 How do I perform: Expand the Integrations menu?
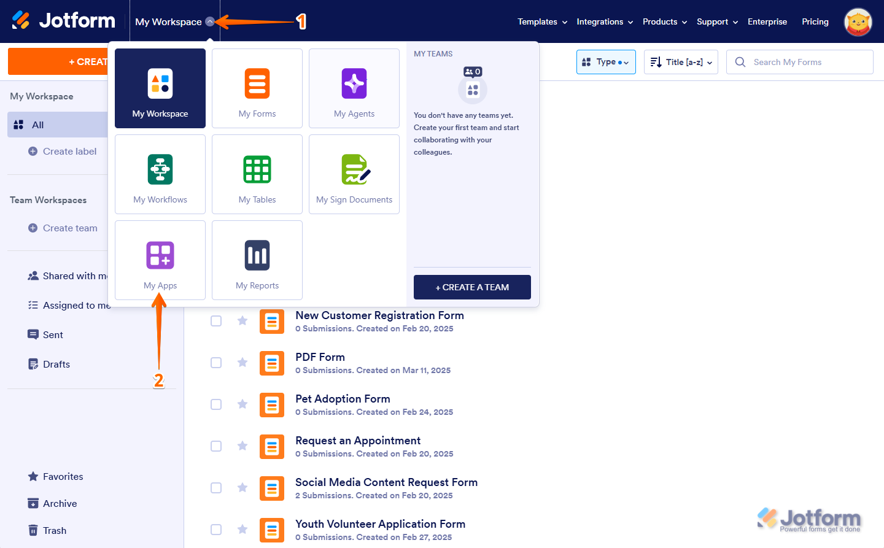(x=605, y=21)
